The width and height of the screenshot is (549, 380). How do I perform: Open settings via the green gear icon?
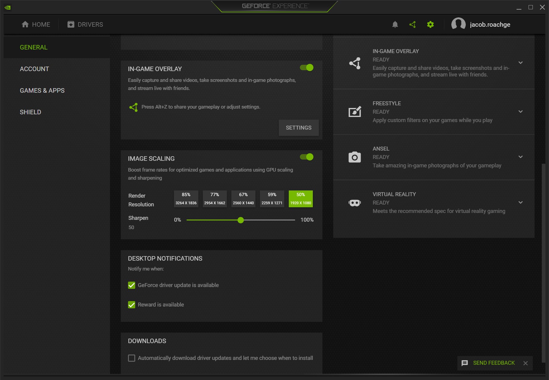point(430,25)
